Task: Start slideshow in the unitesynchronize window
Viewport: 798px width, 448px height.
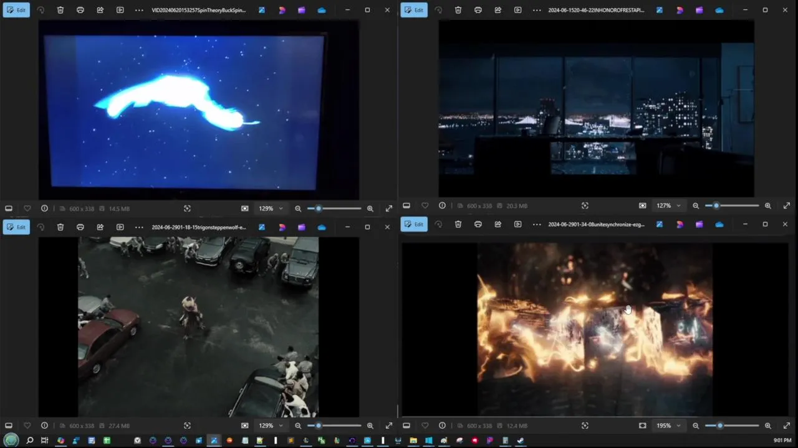Action: tap(518, 224)
